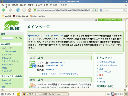
Task: Click the scrollbar up arrow
Action: pyautogui.click(x=127, y=20)
